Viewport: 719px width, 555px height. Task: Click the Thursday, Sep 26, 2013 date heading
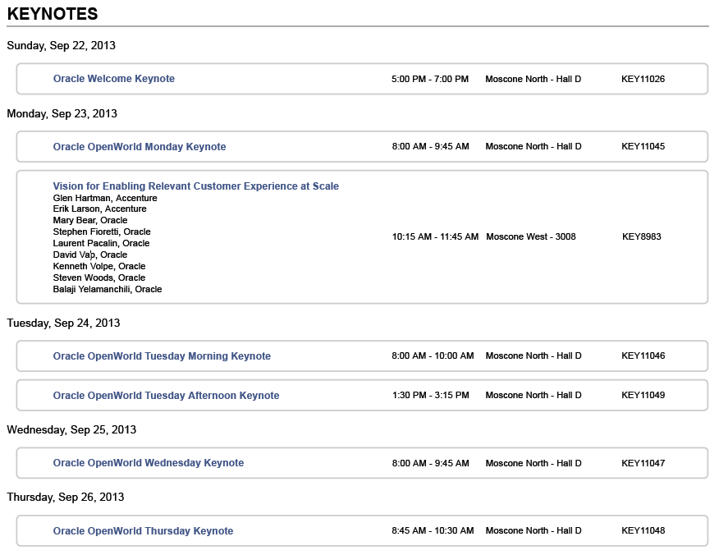click(65, 498)
